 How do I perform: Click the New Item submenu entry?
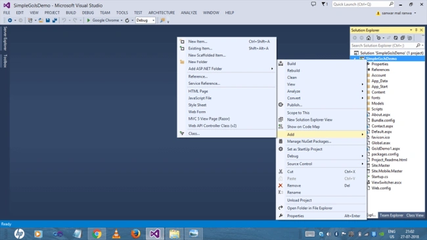(x=227, y=41)
